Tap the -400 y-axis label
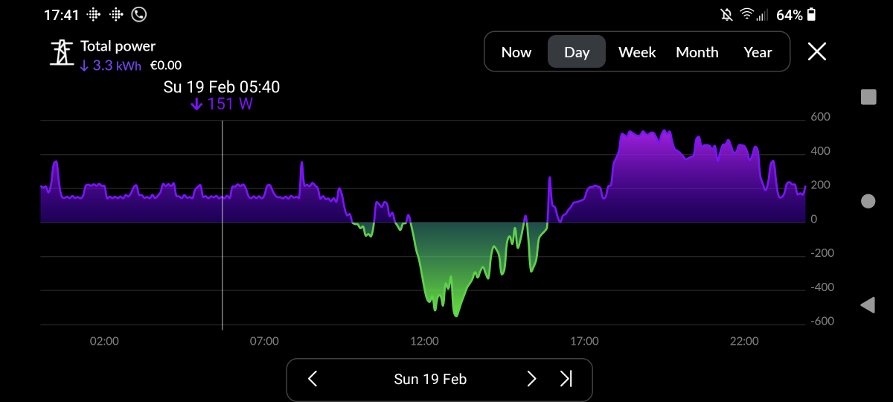 (x=823, y=287)
